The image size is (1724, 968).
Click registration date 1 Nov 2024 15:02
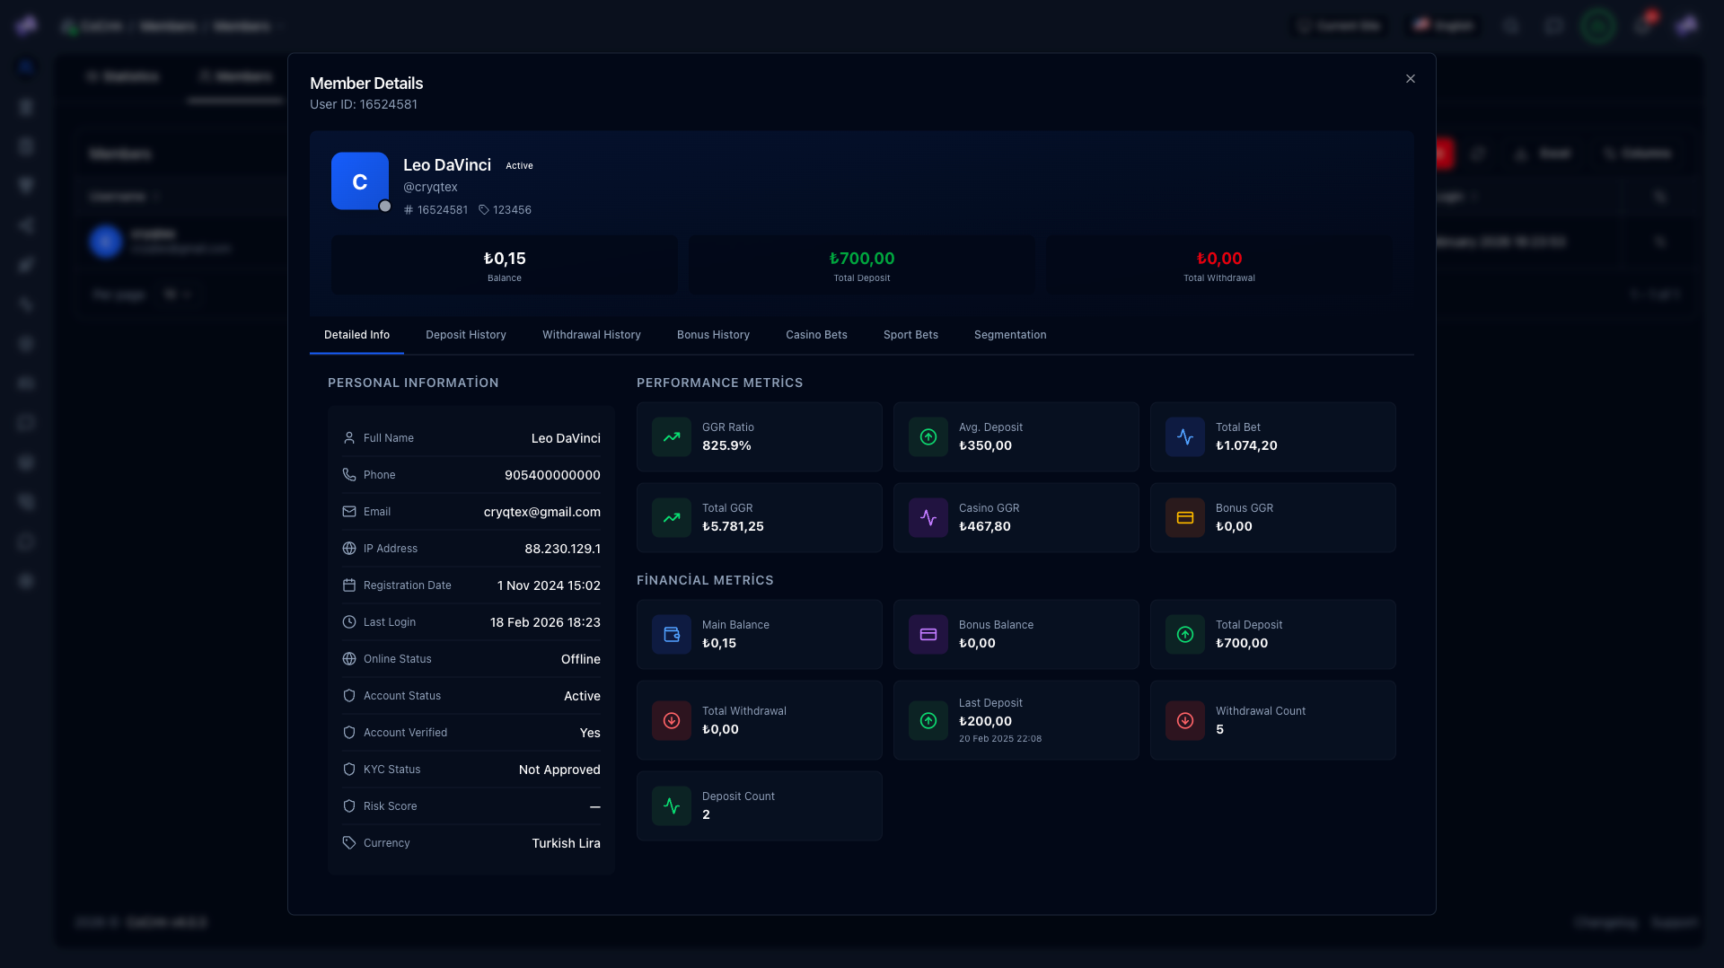549,585
